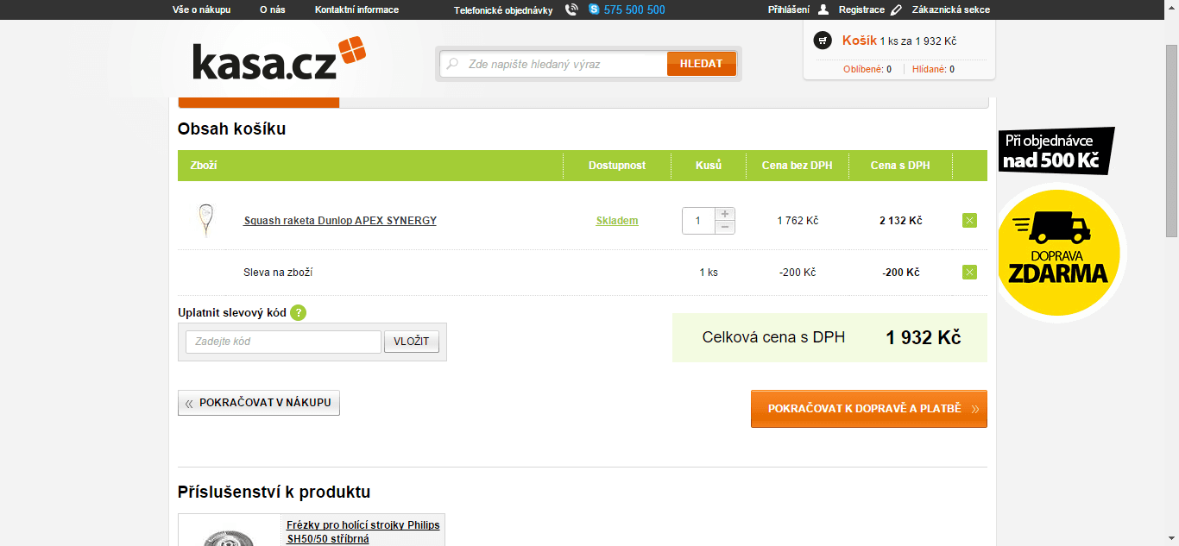Click the Cena s DPH column header
The width and height of the screenshot is (1179, 546).
point(900,166)
